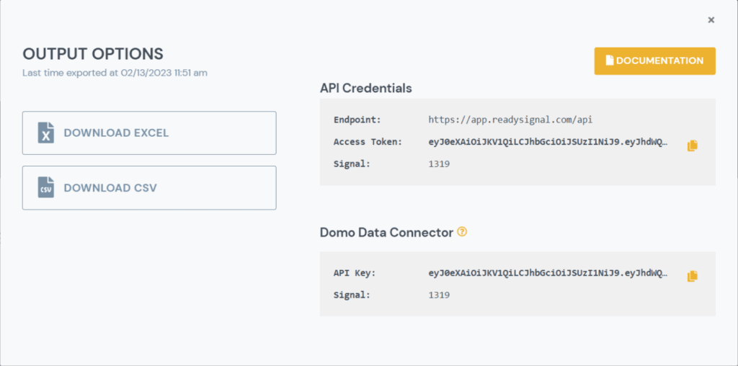This screenshot has height=366, width=738.
Task: Click the Signal number under Domo Data Connector
Action: pos(439,295)
